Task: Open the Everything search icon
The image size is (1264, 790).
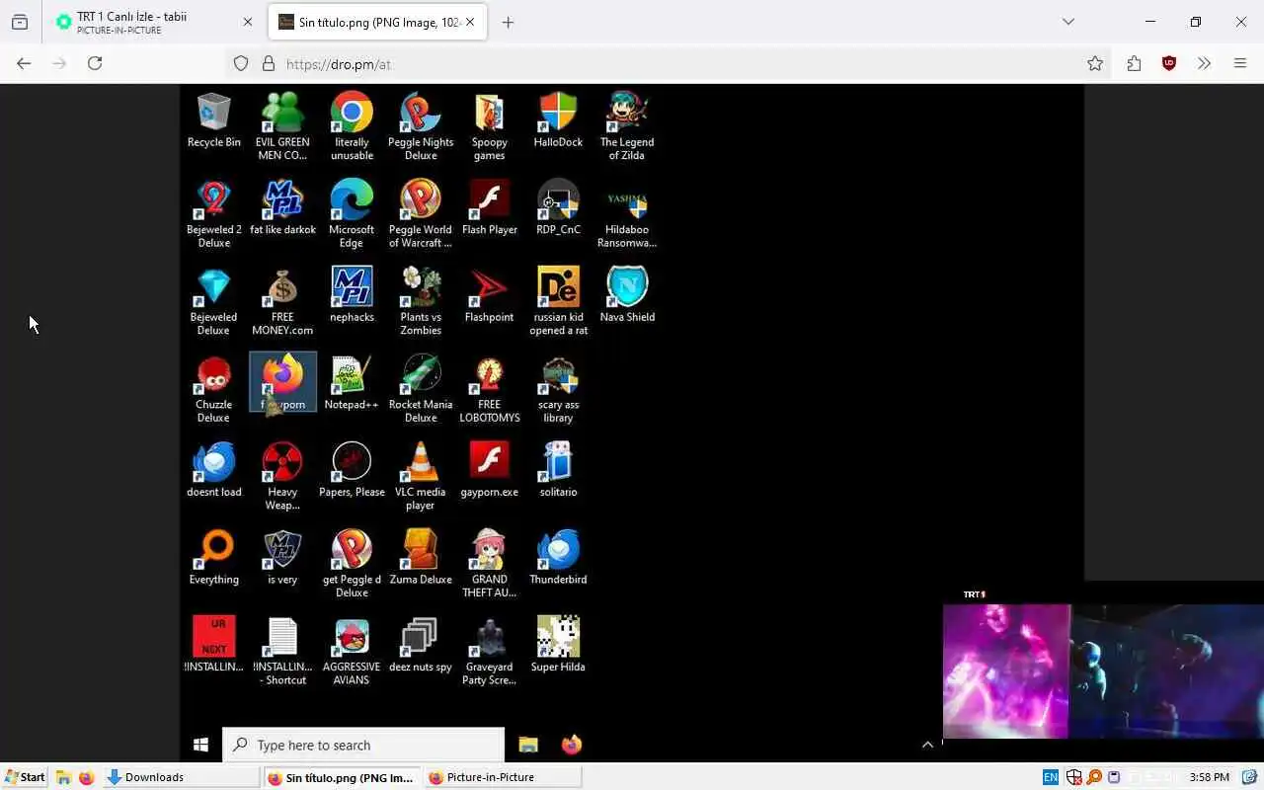Action: pyautogui.click(x=213, y=558)
